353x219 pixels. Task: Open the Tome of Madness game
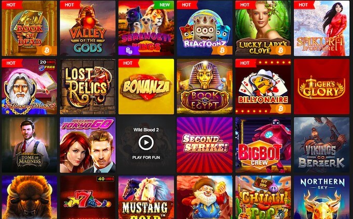click(x=29, y=145)
